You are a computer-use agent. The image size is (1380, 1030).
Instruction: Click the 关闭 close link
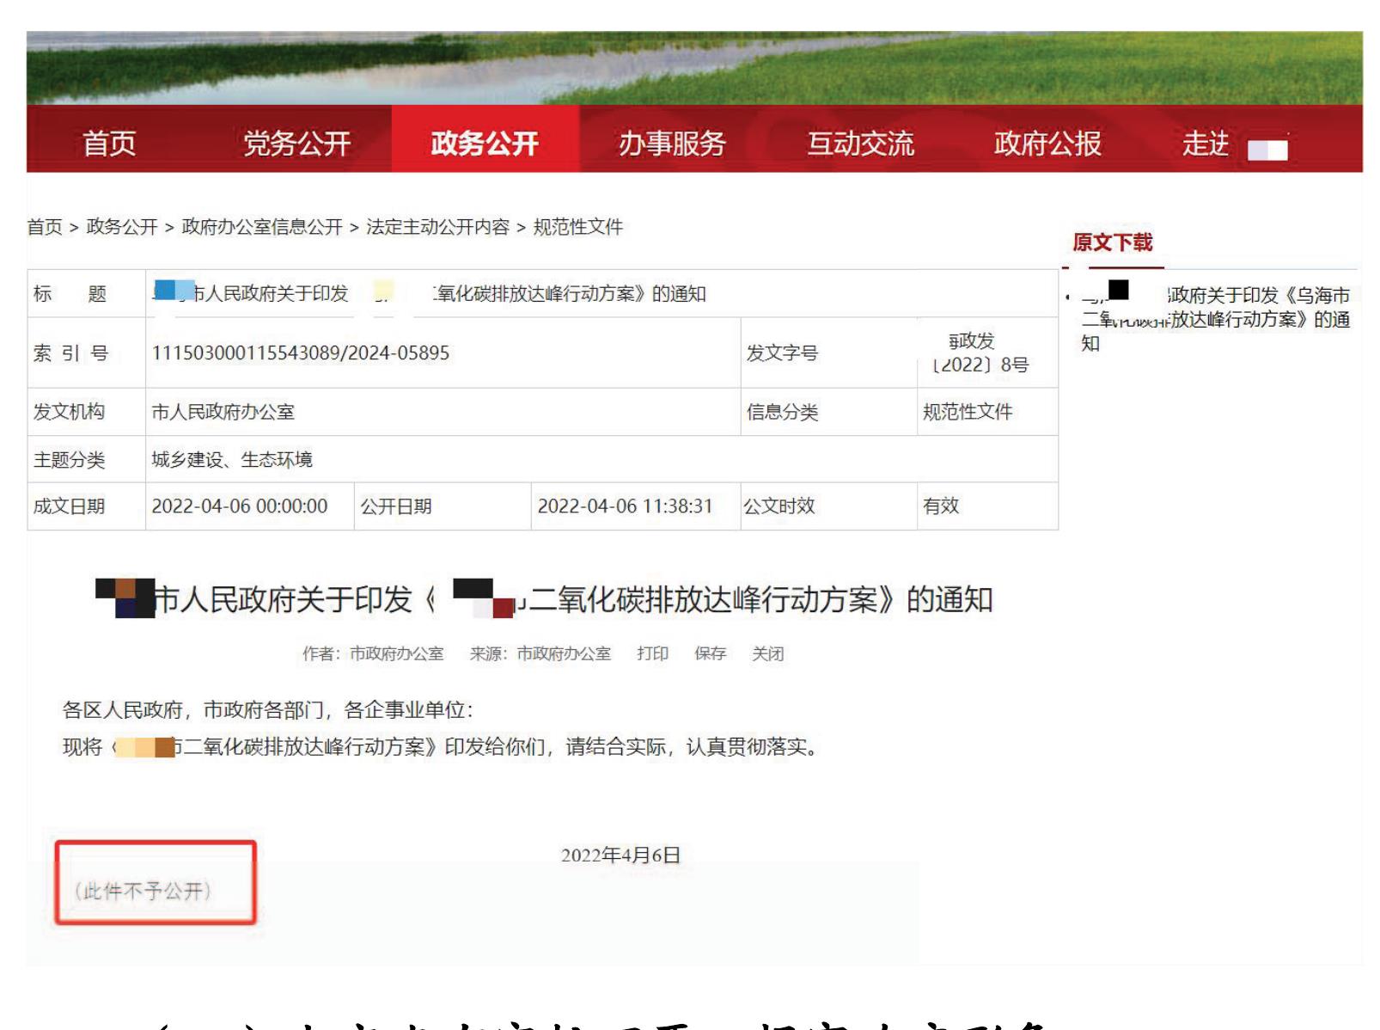click(768, 653)
